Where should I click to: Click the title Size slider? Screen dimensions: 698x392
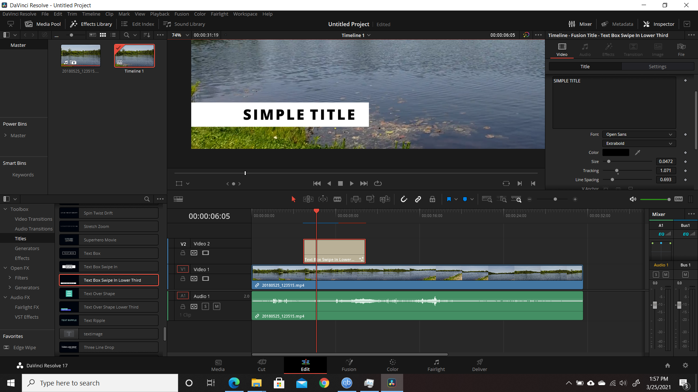(627, 162)
